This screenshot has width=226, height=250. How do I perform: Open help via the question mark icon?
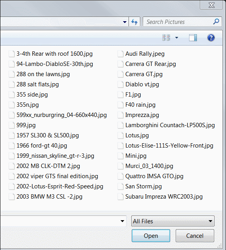tap(211, 38)
